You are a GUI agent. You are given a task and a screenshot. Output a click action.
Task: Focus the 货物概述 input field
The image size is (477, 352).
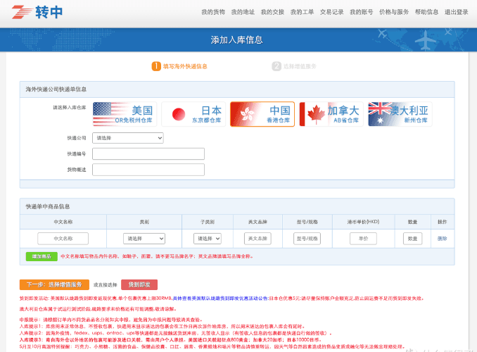pos(148,170)
